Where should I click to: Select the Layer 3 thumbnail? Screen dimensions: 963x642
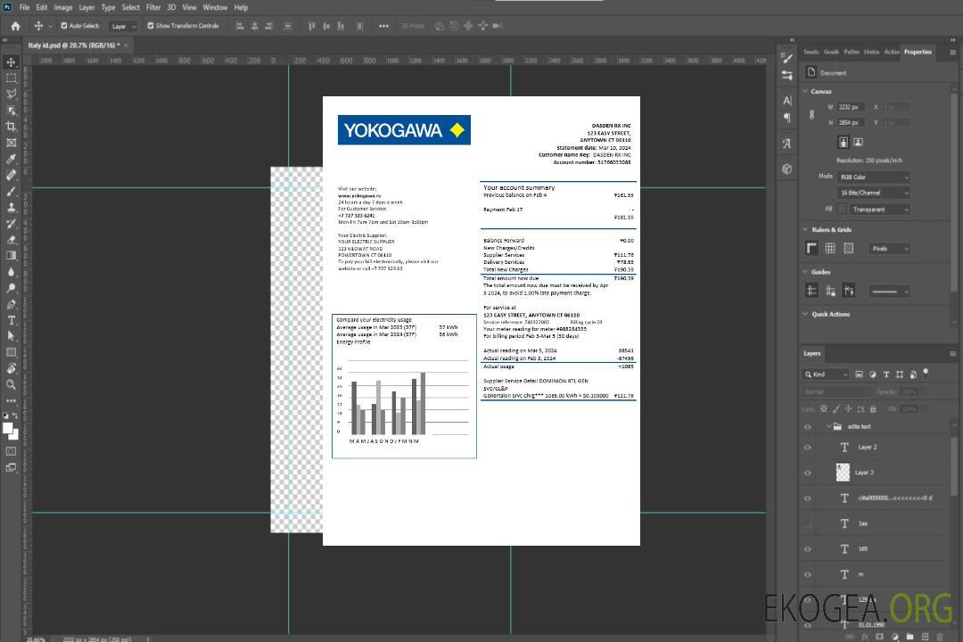click(x=844, y=473)
